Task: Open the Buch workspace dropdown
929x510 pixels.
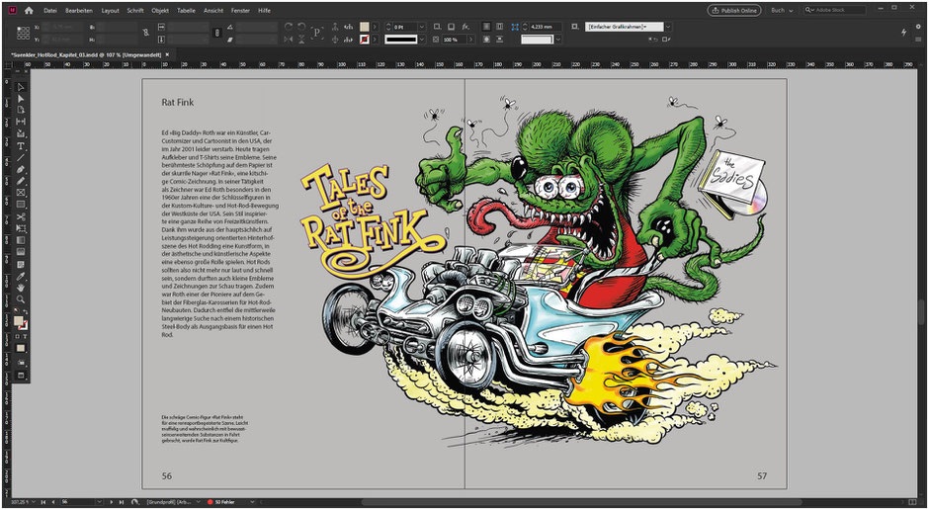Action: (x=782, y=11)
